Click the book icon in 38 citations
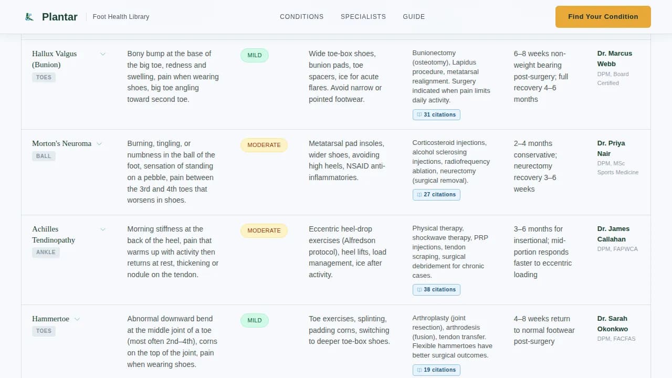 click(x=419, y=290)
